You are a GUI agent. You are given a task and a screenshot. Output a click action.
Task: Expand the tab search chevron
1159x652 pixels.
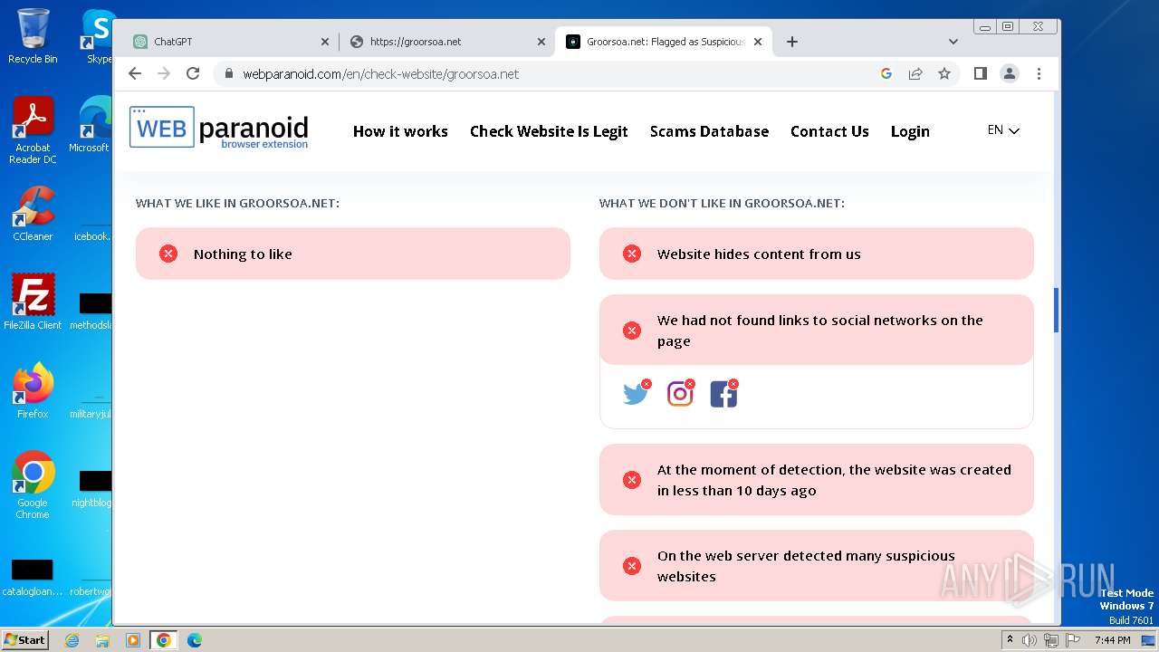pos(953,42)
